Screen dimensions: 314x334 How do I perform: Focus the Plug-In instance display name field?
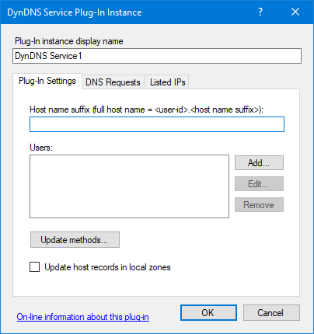(x=157, y=56)
